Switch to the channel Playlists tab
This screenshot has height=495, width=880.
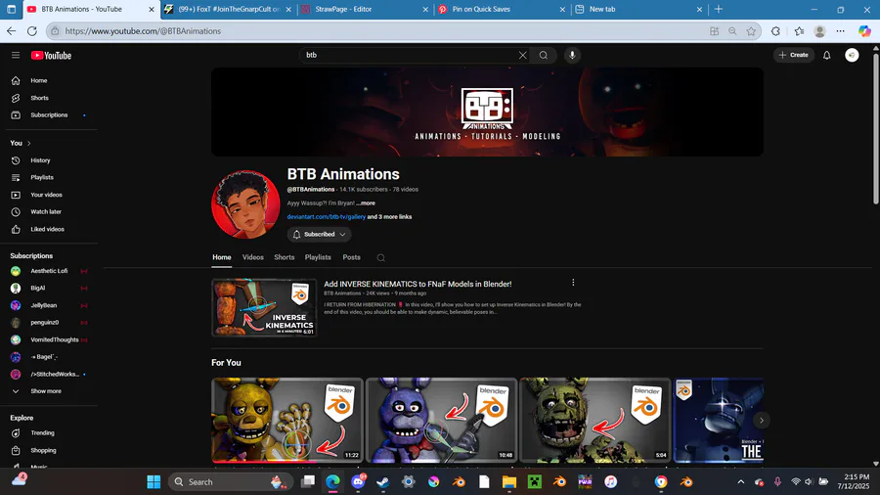click(x=318, y=257)
